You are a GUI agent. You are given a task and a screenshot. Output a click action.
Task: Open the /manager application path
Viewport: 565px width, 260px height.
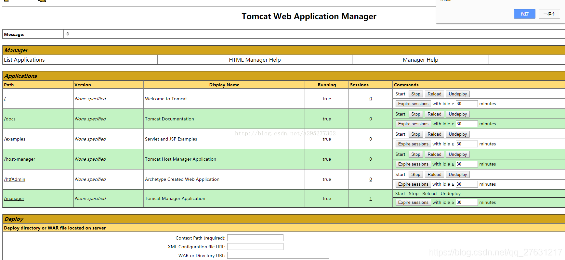point(14,198)
